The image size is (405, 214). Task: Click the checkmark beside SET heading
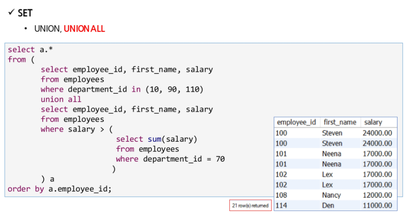(x=11, y=12)
